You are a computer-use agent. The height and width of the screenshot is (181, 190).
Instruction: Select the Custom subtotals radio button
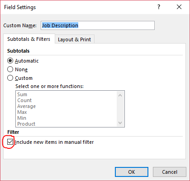click(10, 78)
